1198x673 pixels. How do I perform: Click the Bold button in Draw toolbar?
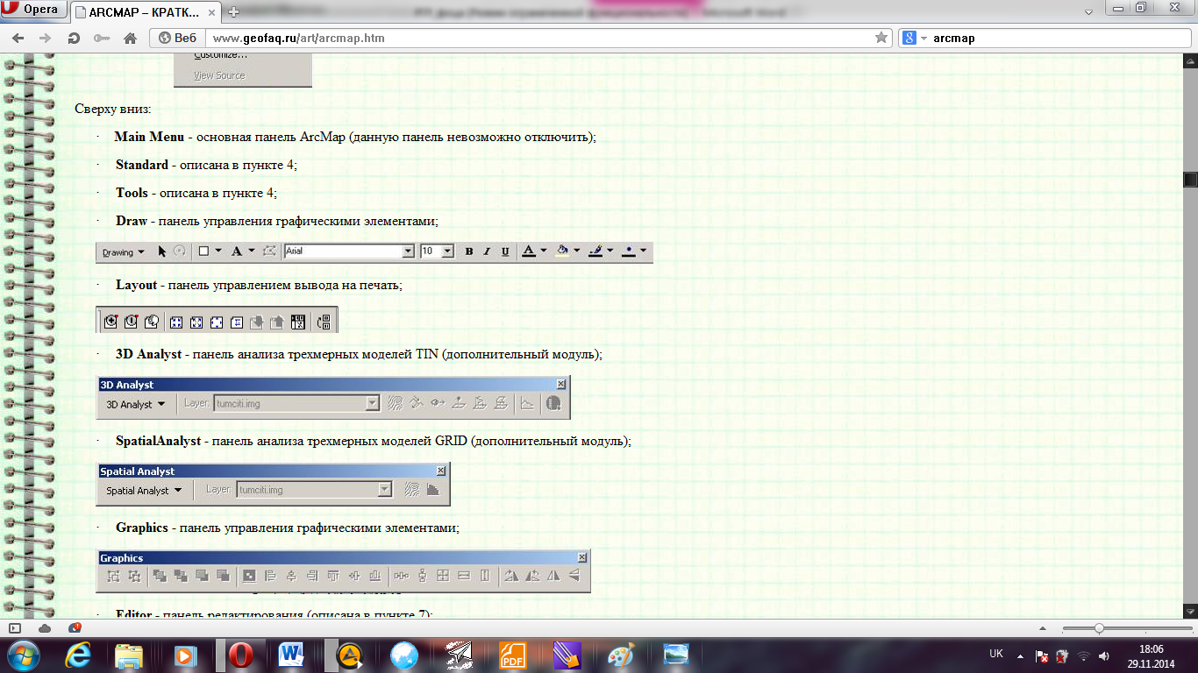click(x=469, y=251)
